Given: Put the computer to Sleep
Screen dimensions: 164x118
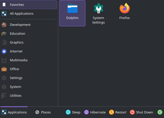Looking at the screenshot, I should [73, 112].
